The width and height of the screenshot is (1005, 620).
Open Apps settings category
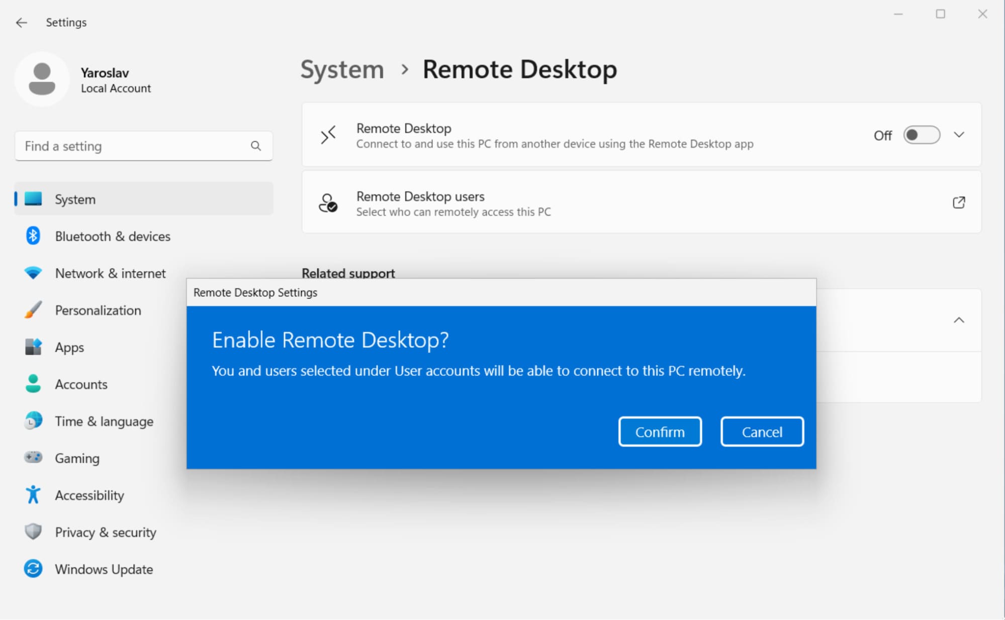(x=101, y=347)
